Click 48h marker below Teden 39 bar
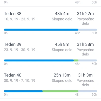The height and width of the screenshot is (101, 101). 78,64
